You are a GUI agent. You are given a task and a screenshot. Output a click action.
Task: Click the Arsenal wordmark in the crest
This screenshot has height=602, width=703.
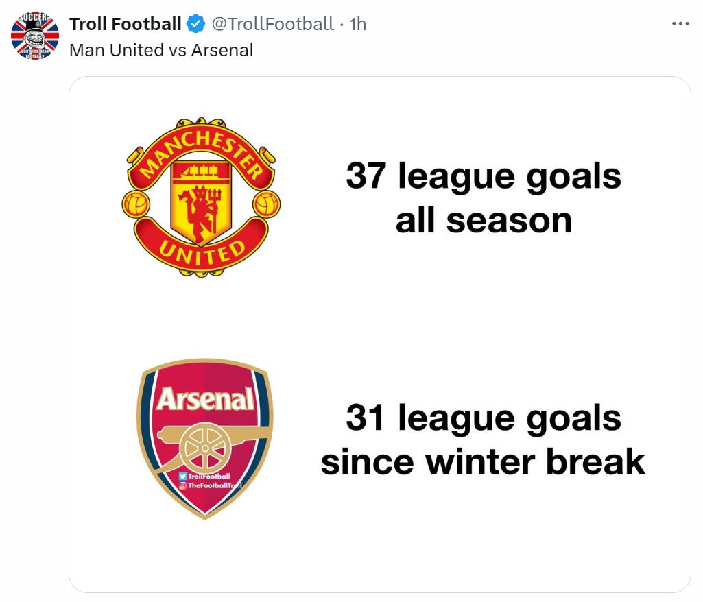coord(204,399)
